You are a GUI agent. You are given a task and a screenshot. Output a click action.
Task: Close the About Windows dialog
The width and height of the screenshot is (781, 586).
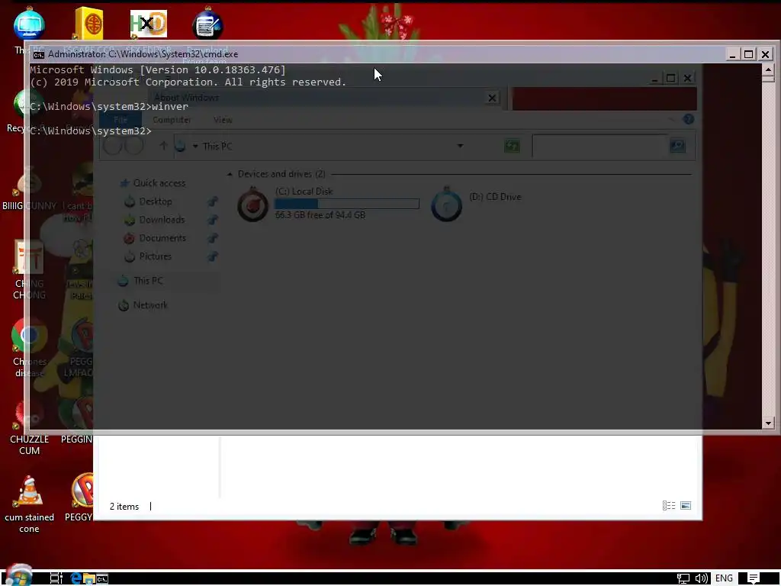click(492, 98)
